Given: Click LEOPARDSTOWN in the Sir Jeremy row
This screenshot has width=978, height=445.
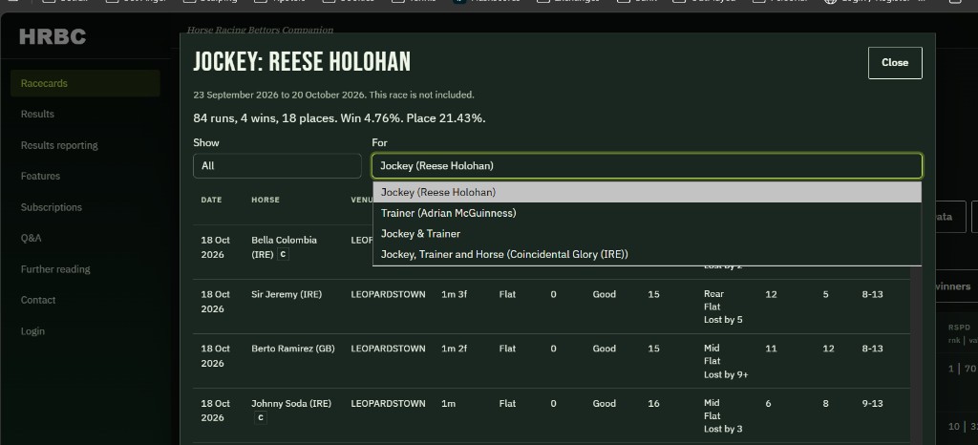Looking at the screenshot, I should click(x=388, y=294).
